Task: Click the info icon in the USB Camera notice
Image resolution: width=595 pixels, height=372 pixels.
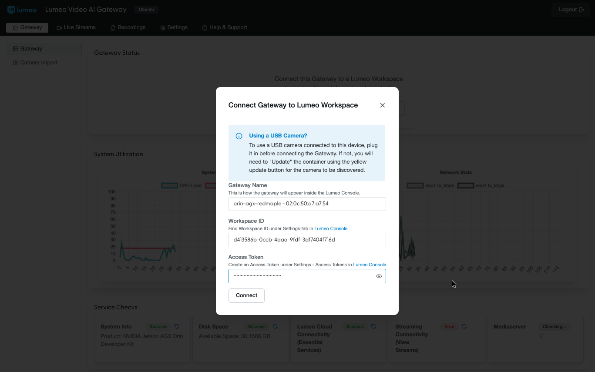Action: 239,136
